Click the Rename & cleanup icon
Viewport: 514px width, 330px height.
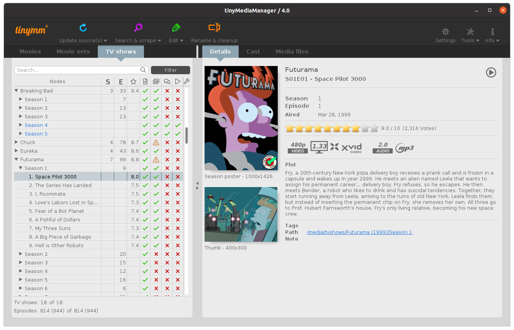[x=214, y=28]
